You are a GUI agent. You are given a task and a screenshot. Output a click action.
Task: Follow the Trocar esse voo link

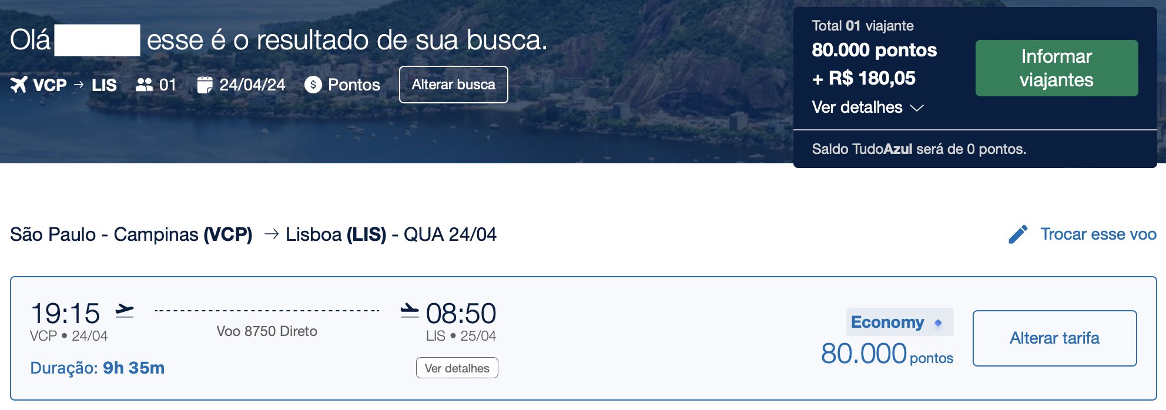(1098, 234)
